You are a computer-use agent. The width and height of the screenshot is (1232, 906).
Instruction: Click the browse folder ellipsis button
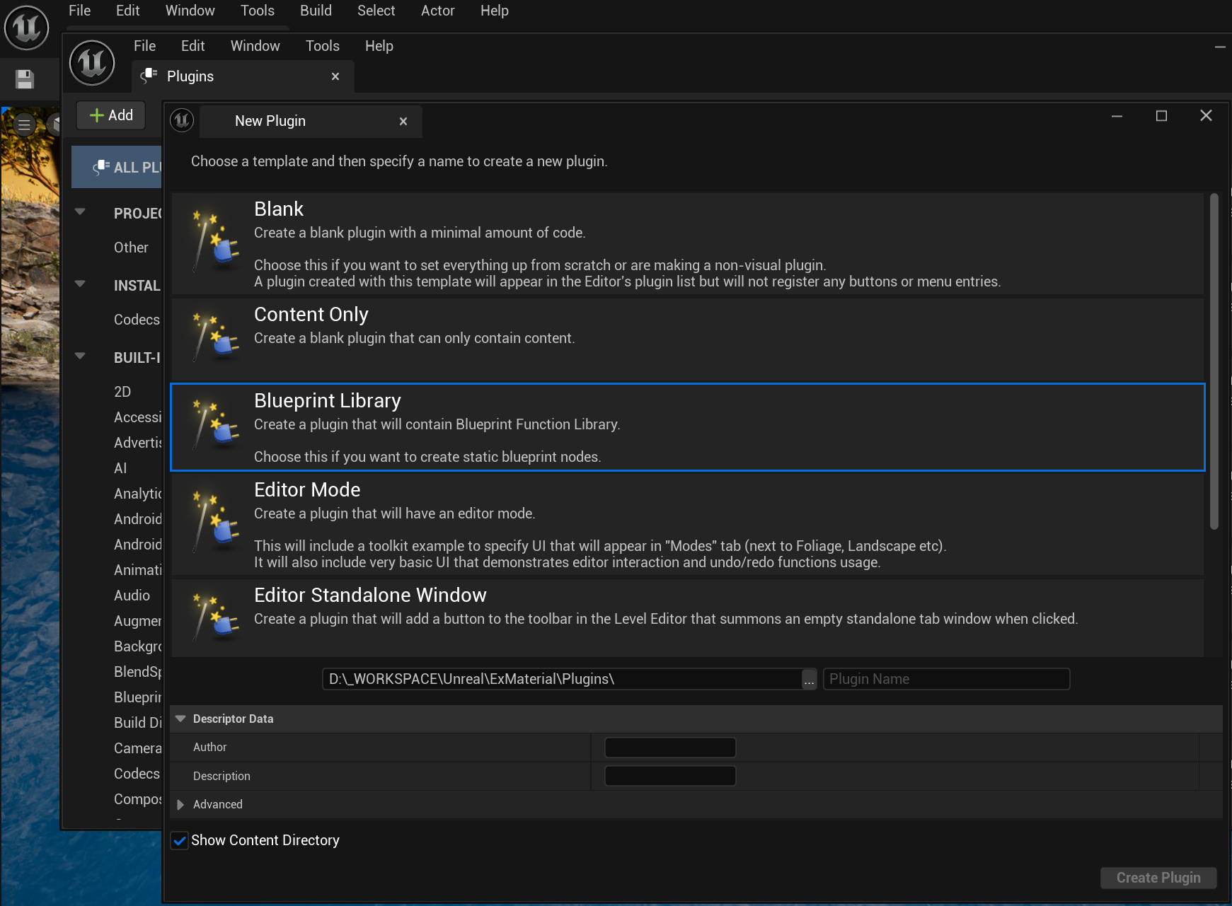click(809, 680)
